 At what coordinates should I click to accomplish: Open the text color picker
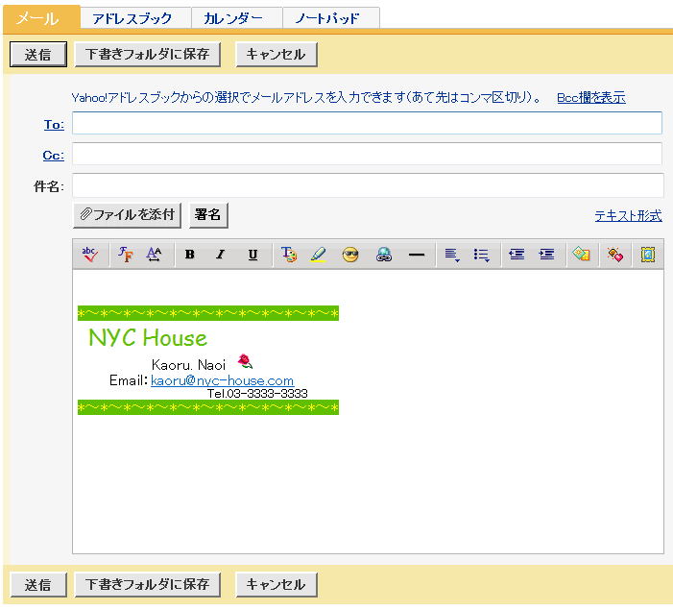point(288,255)
